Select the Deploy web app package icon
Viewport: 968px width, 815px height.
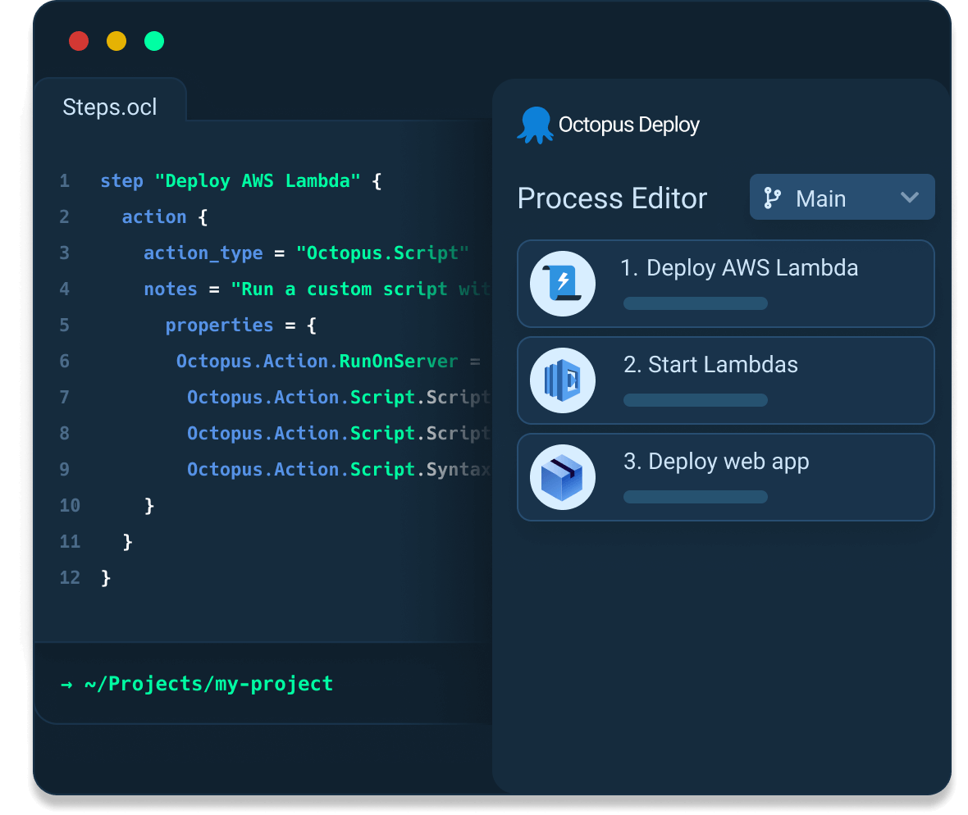point(562,476)
